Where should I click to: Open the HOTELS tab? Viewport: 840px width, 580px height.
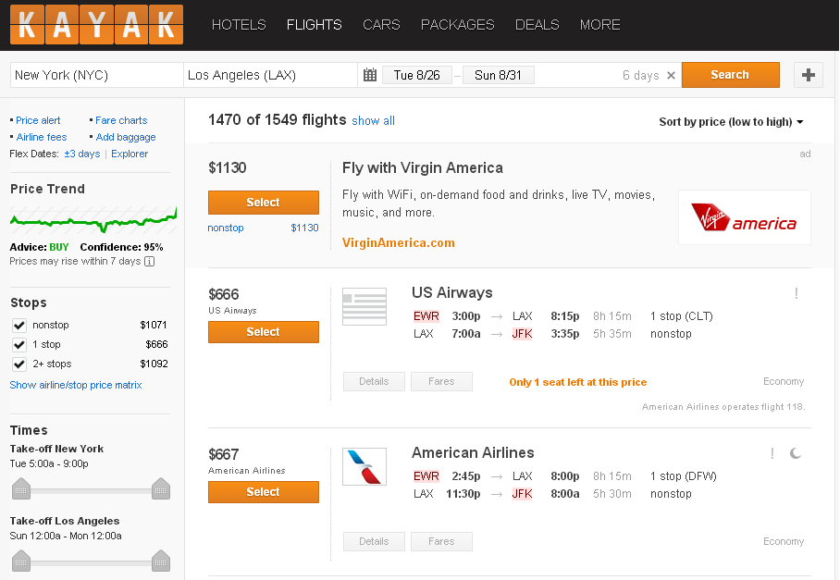click(239, 25)
